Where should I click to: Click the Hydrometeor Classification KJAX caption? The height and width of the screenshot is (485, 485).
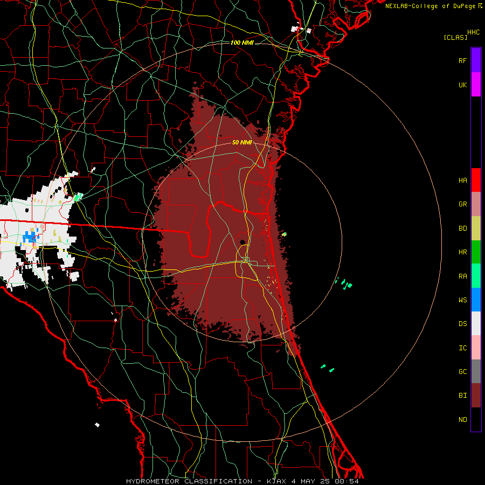(x=242, y=481)
